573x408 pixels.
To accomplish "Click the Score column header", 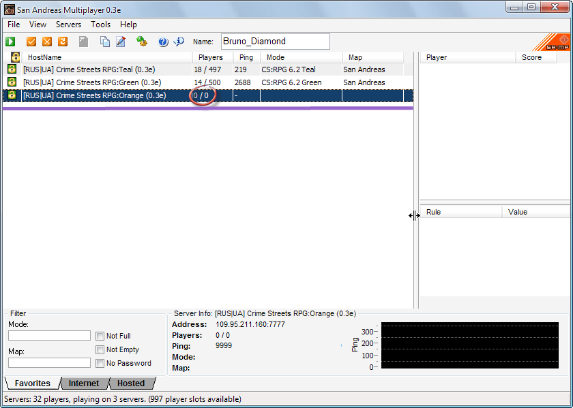I will (x=535, y=57).
